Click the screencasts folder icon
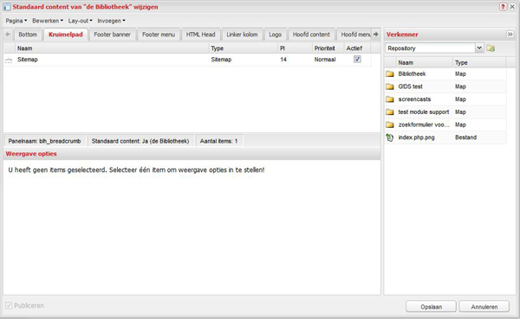This screenshot has height=319, width=520. 390,99
